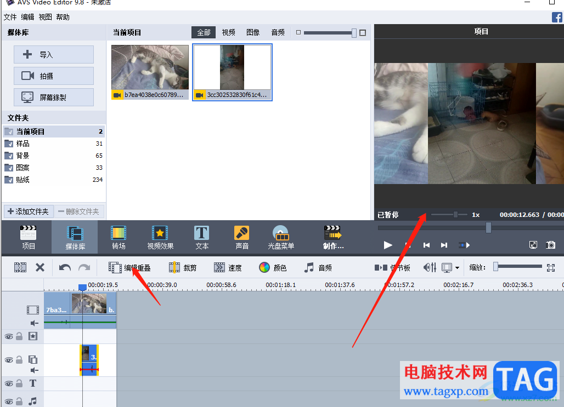Image resolution: width=564 pixels, height=407 pixels.
Task: Open the 编辑 menu
Action: click(x=27, y=17)
